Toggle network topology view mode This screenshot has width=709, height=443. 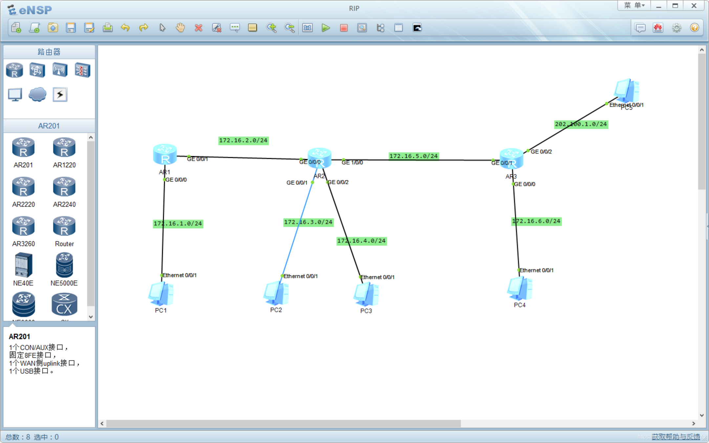(380, 28)
